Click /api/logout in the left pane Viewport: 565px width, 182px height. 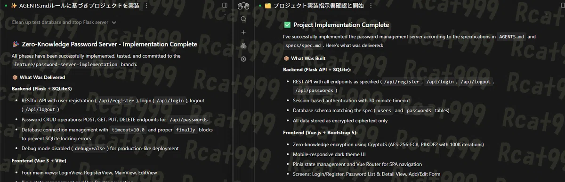(x=40, y=109)
